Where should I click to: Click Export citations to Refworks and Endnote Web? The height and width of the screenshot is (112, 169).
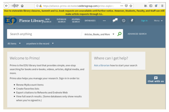(x=42, y=93)
